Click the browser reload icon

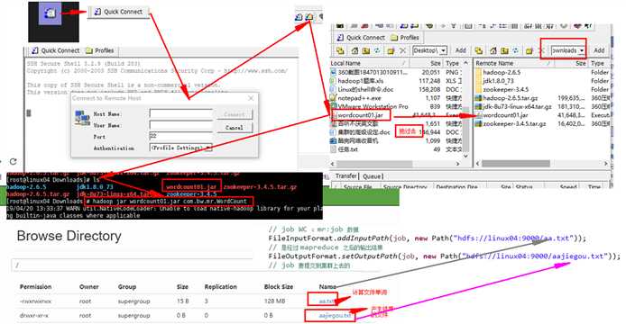coord(14,161)
